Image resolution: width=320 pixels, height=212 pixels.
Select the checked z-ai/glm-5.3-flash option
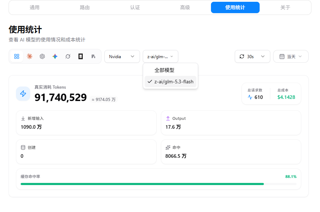[x=170, y=82]
